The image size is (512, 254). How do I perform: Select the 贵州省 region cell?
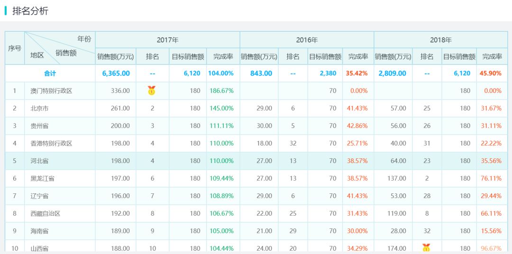[39, 126]
